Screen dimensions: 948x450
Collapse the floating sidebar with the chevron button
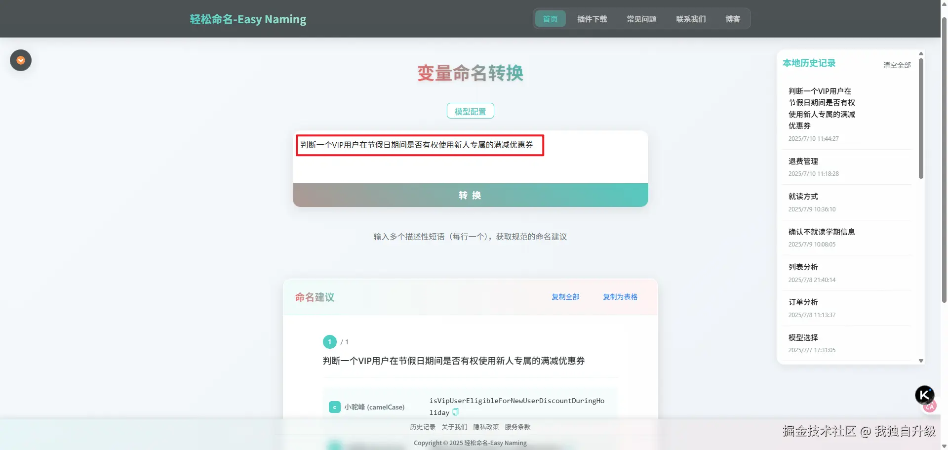20,60
